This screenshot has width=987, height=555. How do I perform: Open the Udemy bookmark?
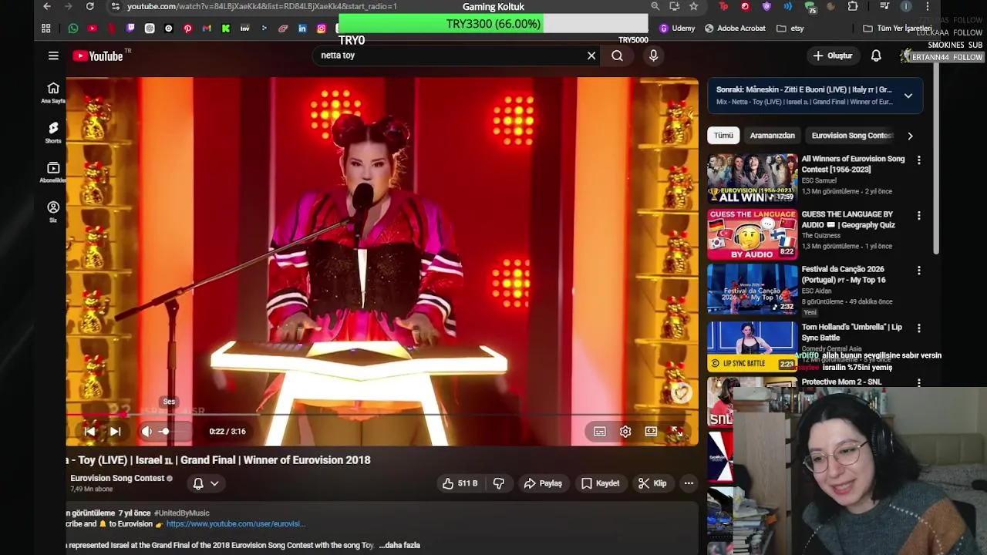[677, 29]
